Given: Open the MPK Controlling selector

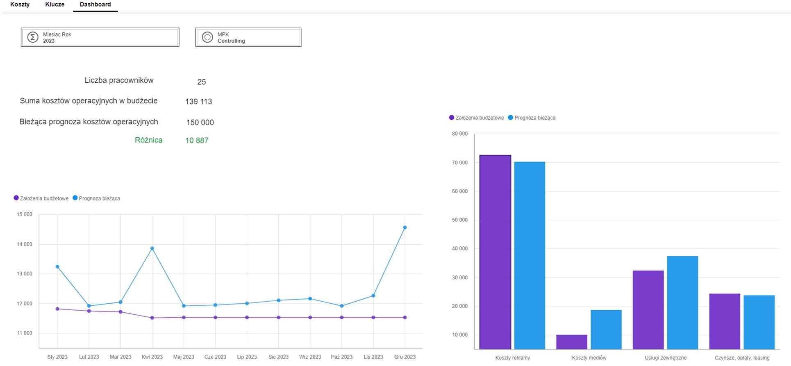Looking at the screenshot, I should point(248,37).
